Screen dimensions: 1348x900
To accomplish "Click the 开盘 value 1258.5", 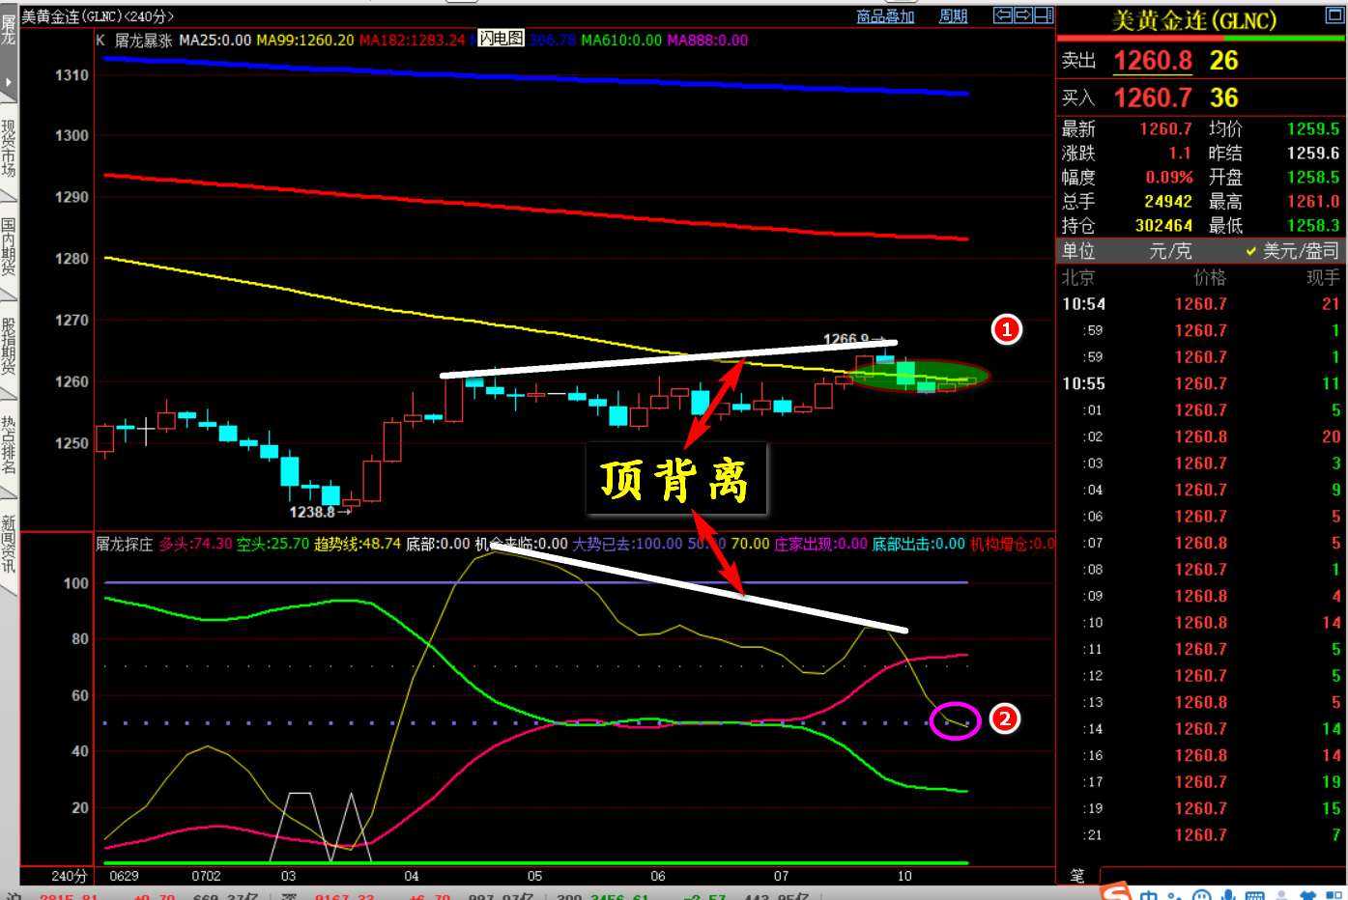I will pos(1313,177).
